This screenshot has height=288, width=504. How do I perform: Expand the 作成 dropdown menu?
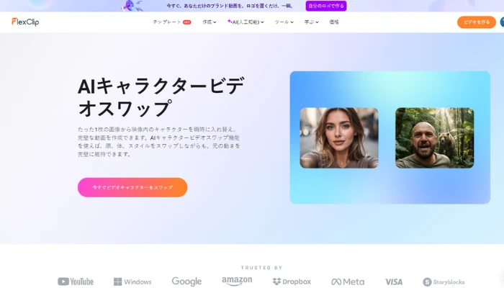point(210,22)
